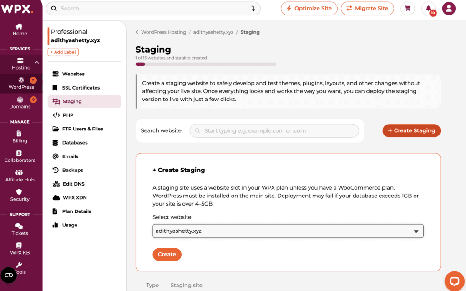The image size is (466, 291).
Task: Open Edit DNS menu item
Action: [84, 184]
